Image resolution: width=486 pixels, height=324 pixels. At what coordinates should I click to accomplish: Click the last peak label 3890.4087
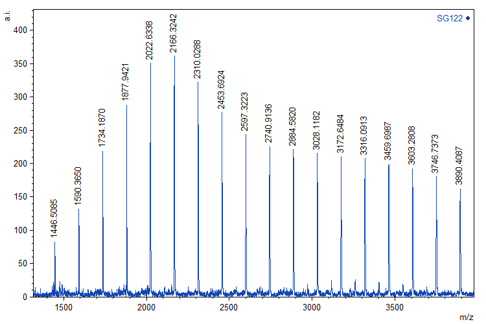[460, 165]
